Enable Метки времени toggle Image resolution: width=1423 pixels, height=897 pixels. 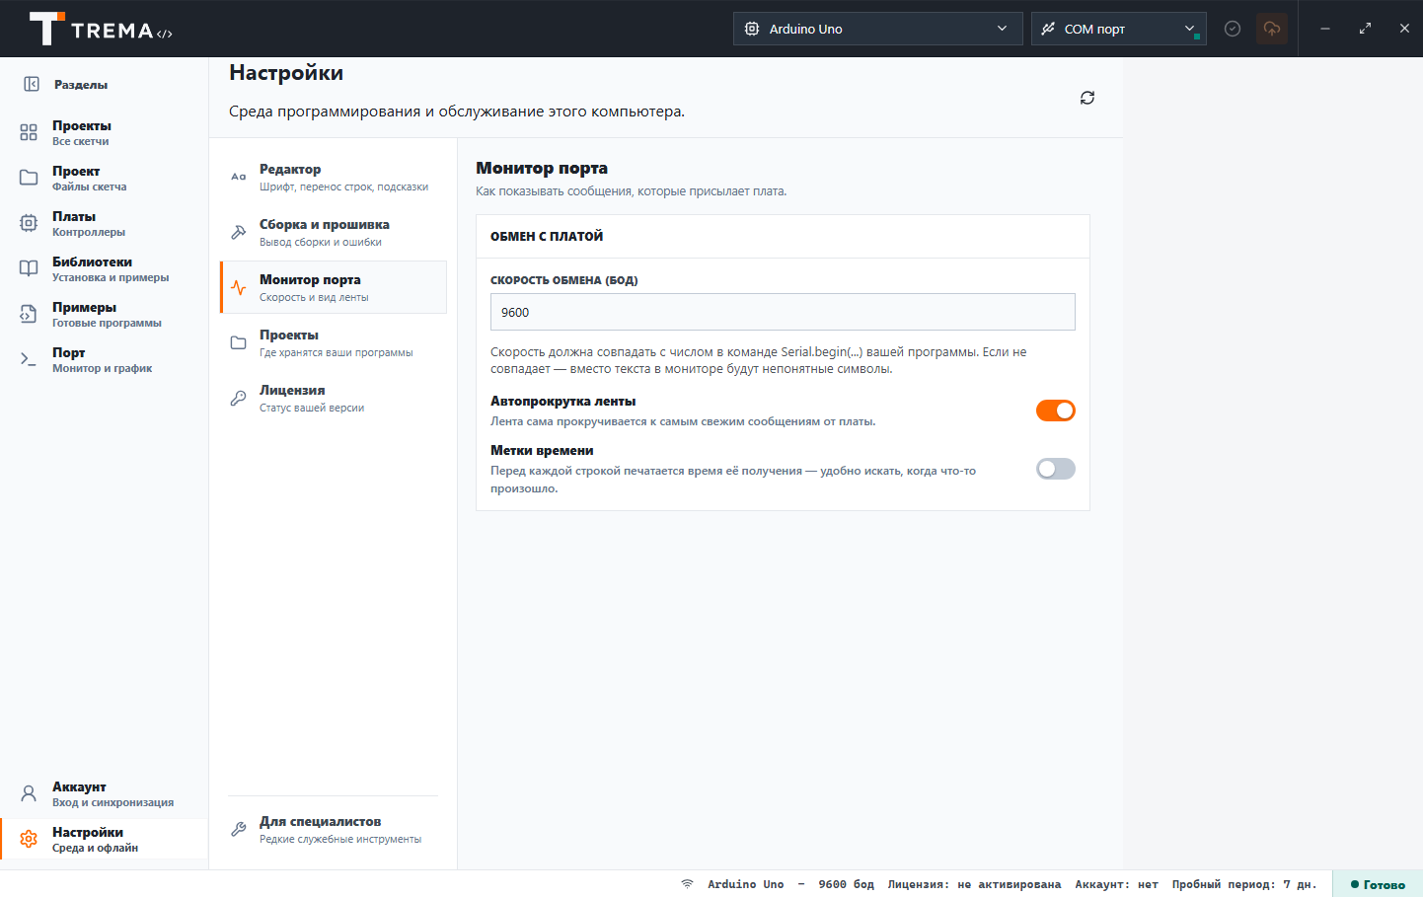[x=1055, y=469]
